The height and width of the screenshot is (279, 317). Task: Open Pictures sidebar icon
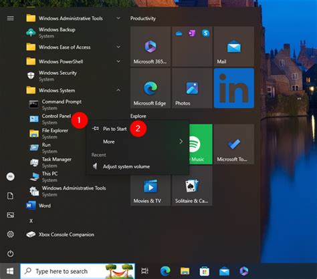pyautogui.click(x=10, y=215)
